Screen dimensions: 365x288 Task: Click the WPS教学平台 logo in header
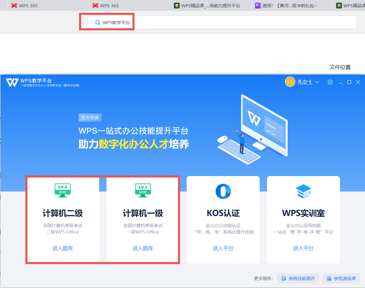(12, 82)
